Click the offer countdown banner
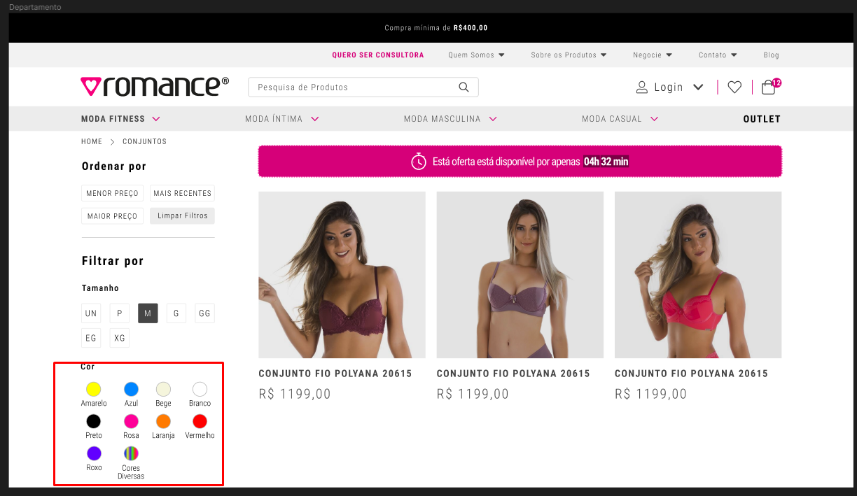The image size is (857, 496). click(520, 161)
